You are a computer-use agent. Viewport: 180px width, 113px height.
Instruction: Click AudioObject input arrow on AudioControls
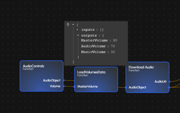click(x=63, y=80)
